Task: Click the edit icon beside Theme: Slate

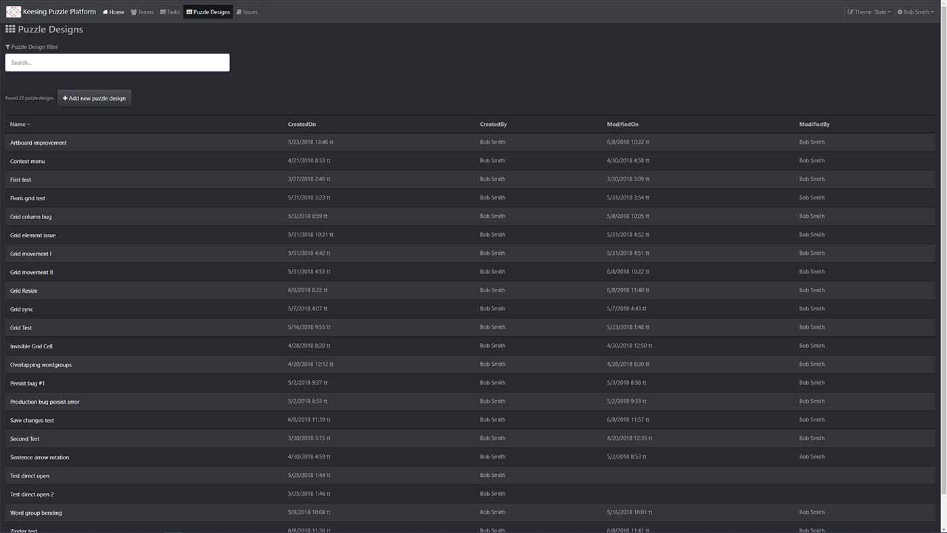Action: pyautogui.click(x=850, y=12)
